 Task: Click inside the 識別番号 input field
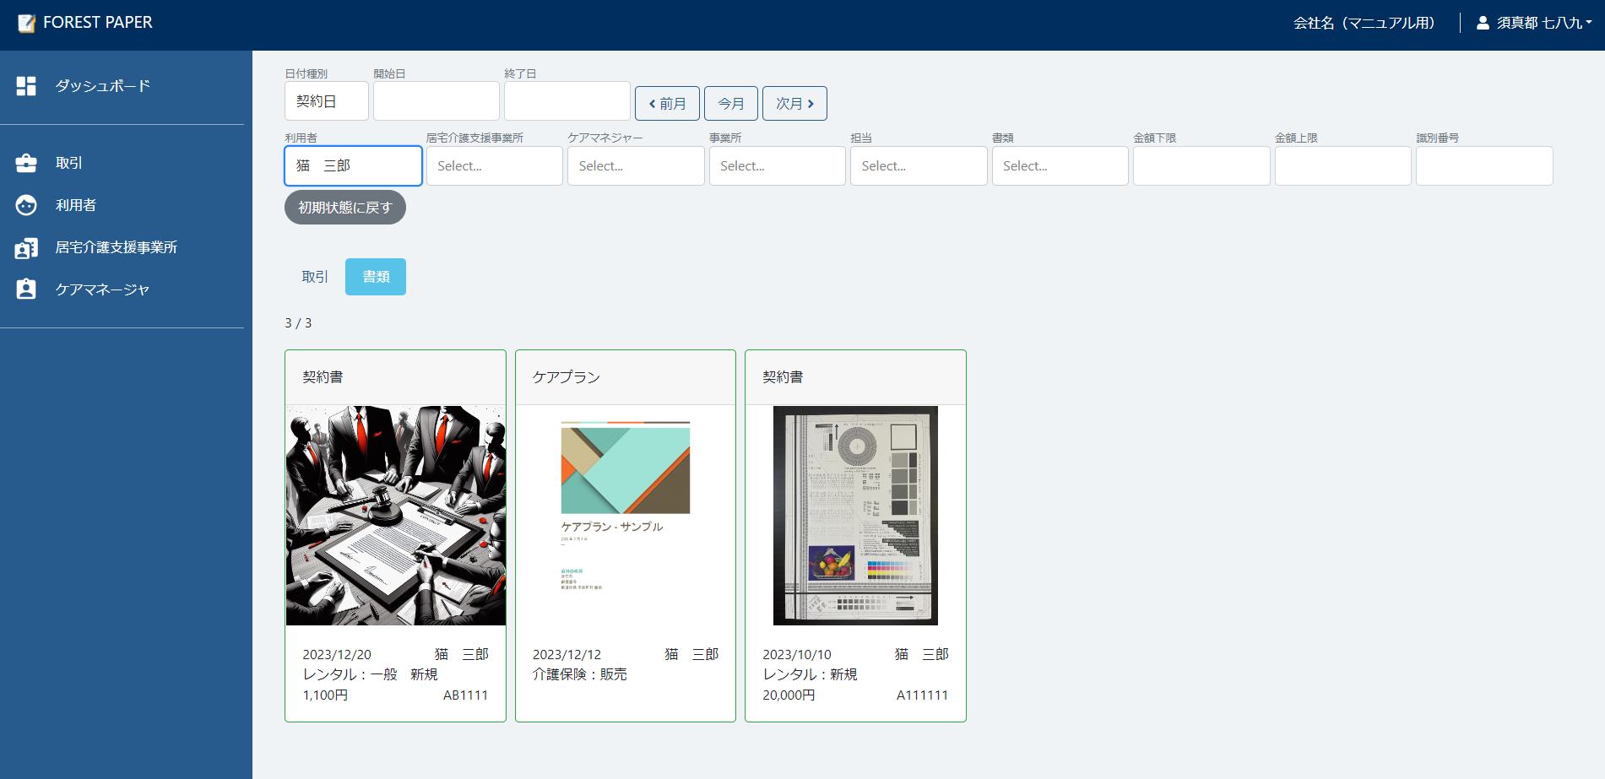point(1484,165)
